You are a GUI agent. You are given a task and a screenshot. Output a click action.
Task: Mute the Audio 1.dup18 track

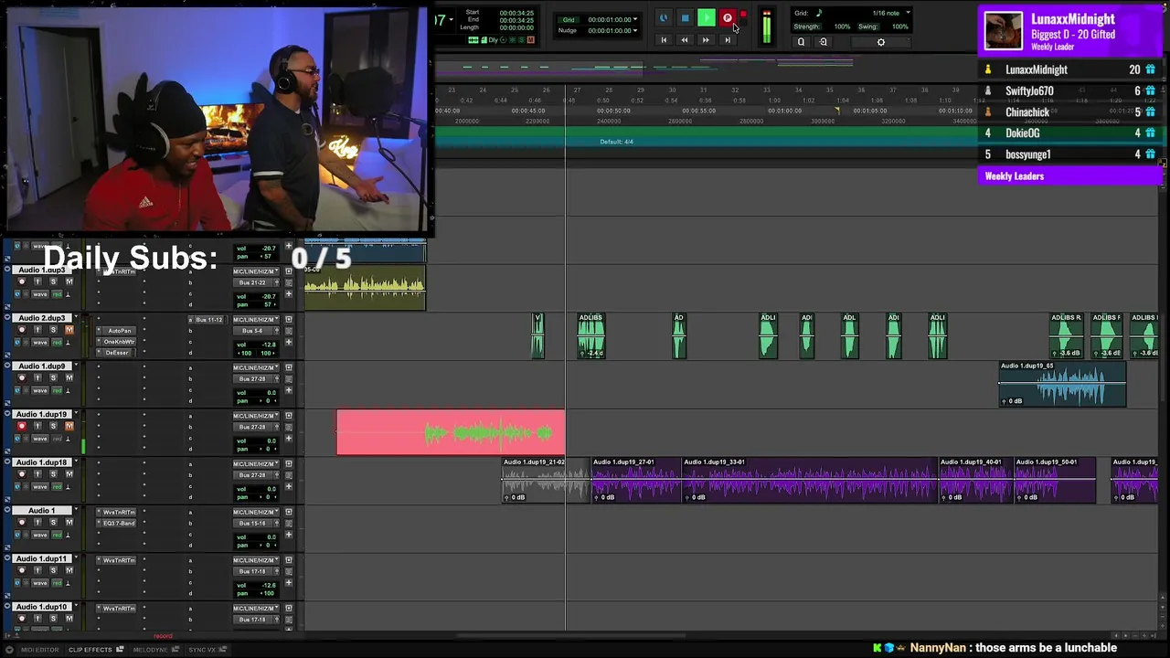(69, 474)
